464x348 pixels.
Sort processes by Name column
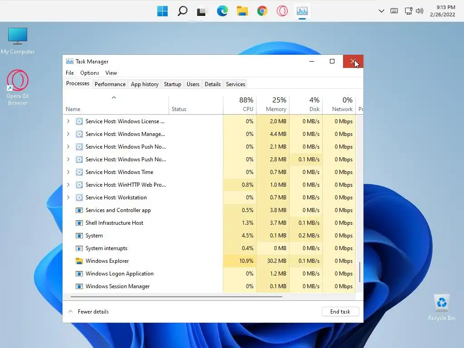(116, 105)
